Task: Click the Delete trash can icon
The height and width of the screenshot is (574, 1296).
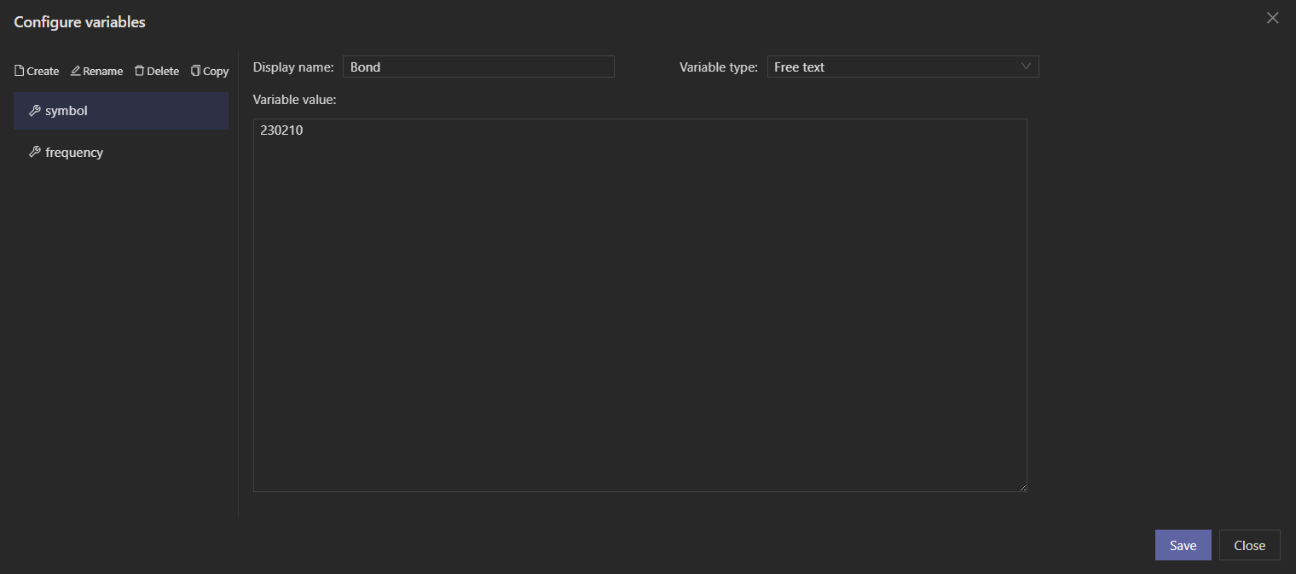Action: pyautogui.click(x=140, y=71)
